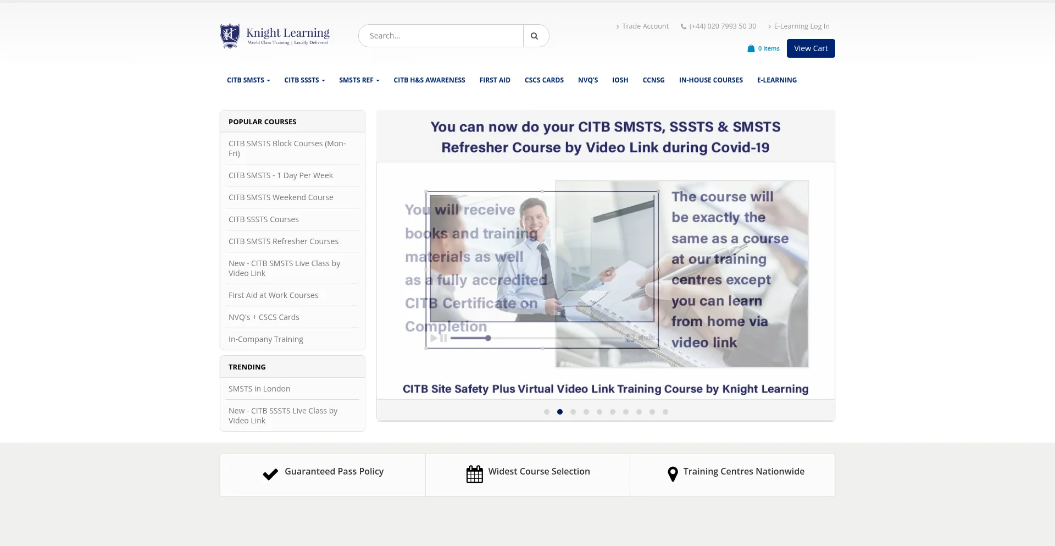Select CSCS Cards in the navigation

coord(544,80)
